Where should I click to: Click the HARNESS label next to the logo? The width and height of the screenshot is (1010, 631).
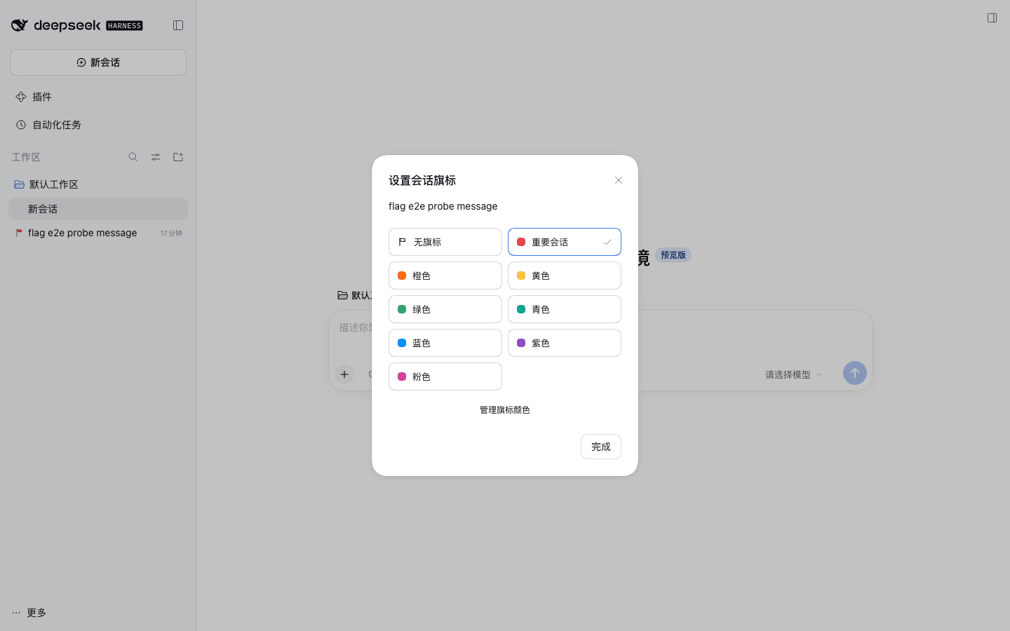(124, 26)
